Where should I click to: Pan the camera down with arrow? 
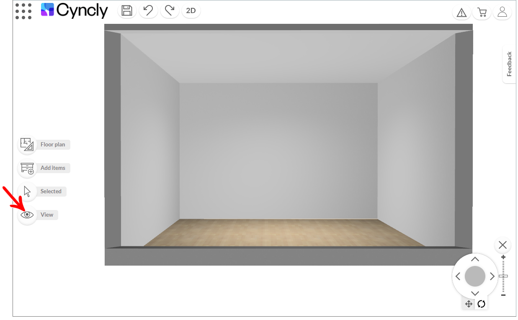(x=475, y=293)
